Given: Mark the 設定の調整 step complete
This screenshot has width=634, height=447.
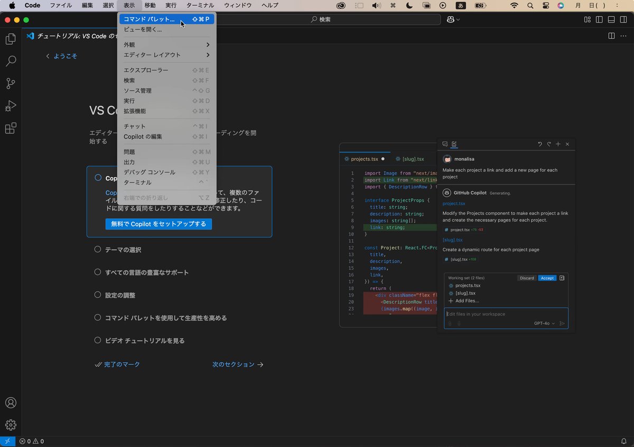Looking at the screenshot, I should tap(97, 295).
